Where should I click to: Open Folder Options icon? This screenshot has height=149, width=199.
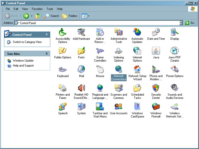click(63, 53)
